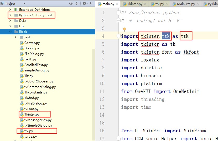Select FileDialog.py in the project tree
This screenshot has height=141, width=218.
pos(34,54)
